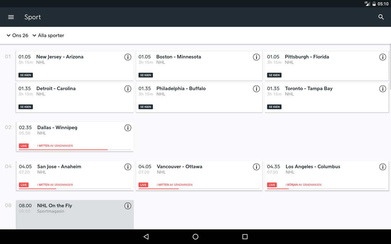The height and width of the screenshot is (244, 391).
Task: Click the vertical scrollbar on the right
Action: [390, 66]
